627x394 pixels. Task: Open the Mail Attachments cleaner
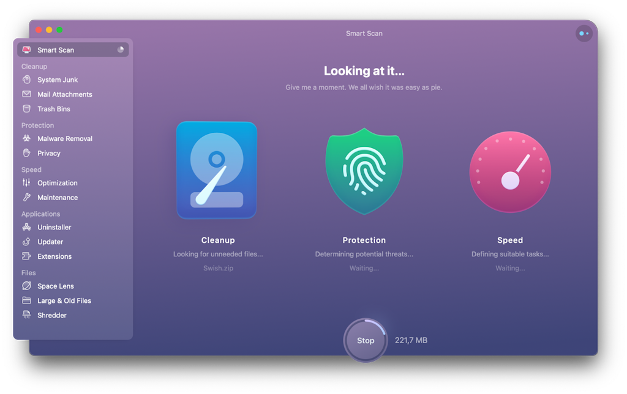(x=26, y=94)
